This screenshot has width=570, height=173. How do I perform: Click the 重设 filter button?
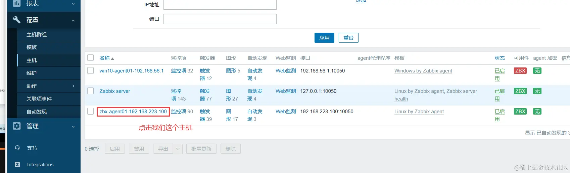pyautogui.click(x=348, y=38)
